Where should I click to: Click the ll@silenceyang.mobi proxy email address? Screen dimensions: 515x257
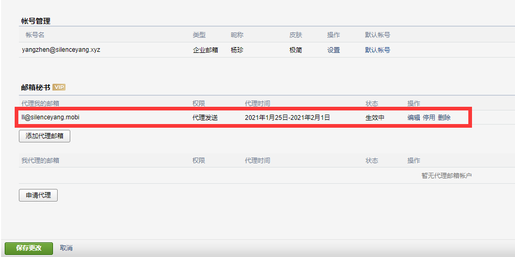click(x=51, y=118)
